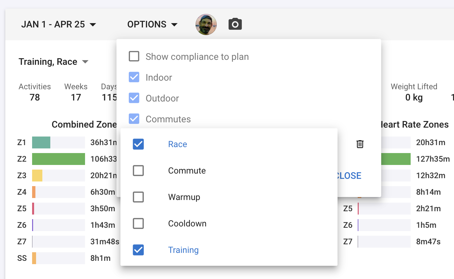Click the camera snapshot icon
This screenshot has width=454, height=279.
pos(235,24)
